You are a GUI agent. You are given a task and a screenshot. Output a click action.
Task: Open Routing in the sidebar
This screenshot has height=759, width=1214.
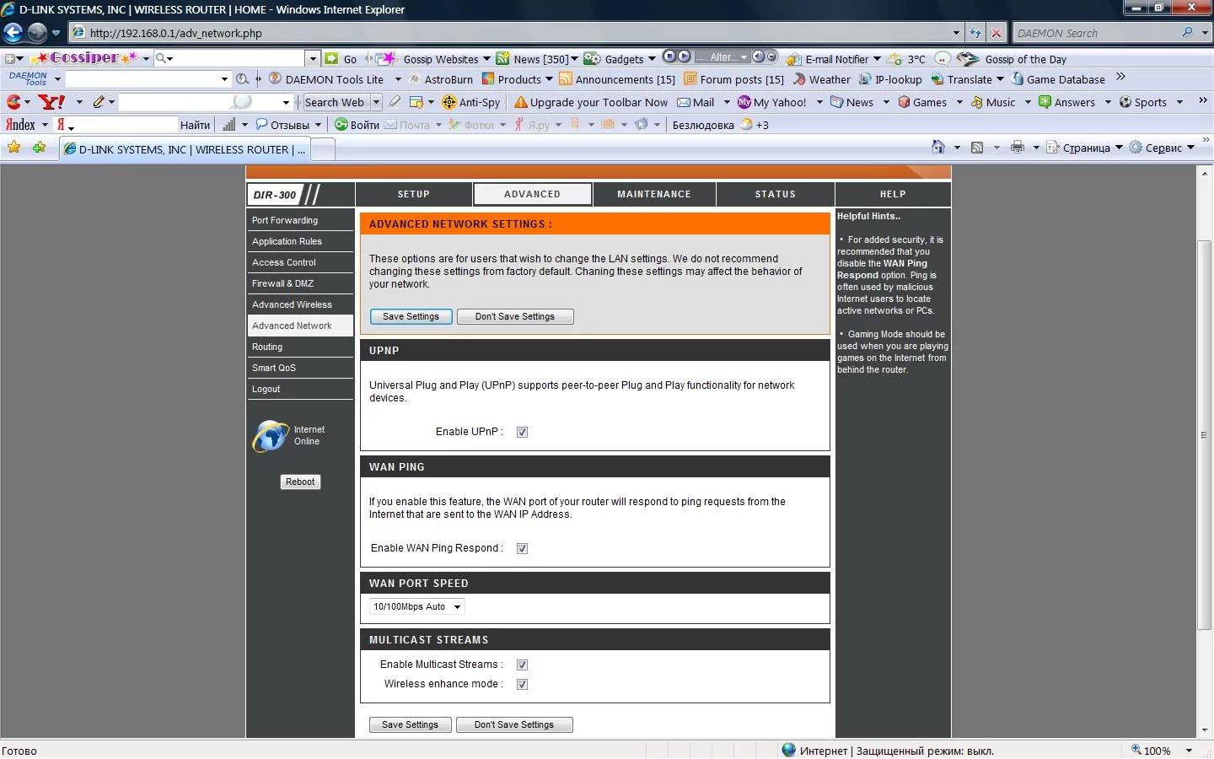300,347
